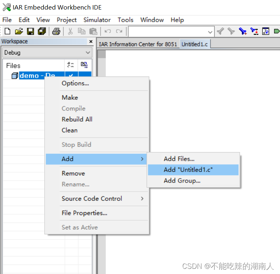Screen dimensions: 280x274
Task: Switch to the Untitled1.c tab
Action: [194, 44]
